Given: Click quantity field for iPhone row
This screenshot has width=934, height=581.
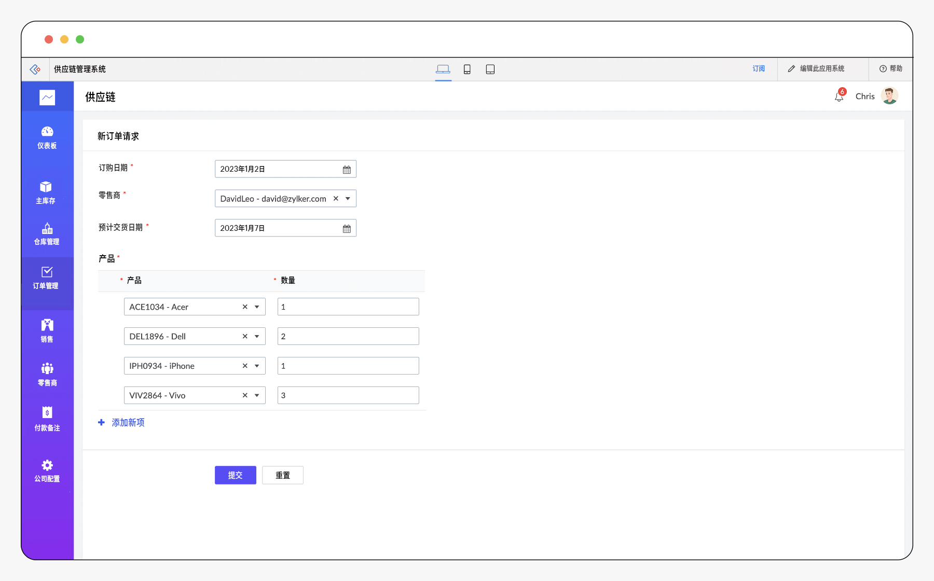Looking at the screenshot, I should [x=348, y=366].
